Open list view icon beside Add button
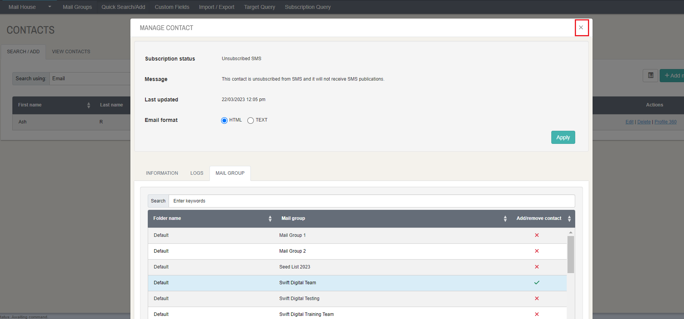 [x=650, y=76]
